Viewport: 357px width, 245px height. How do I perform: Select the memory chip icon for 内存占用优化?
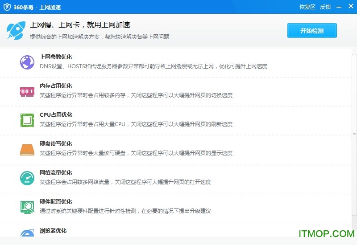tap(27, 91)
